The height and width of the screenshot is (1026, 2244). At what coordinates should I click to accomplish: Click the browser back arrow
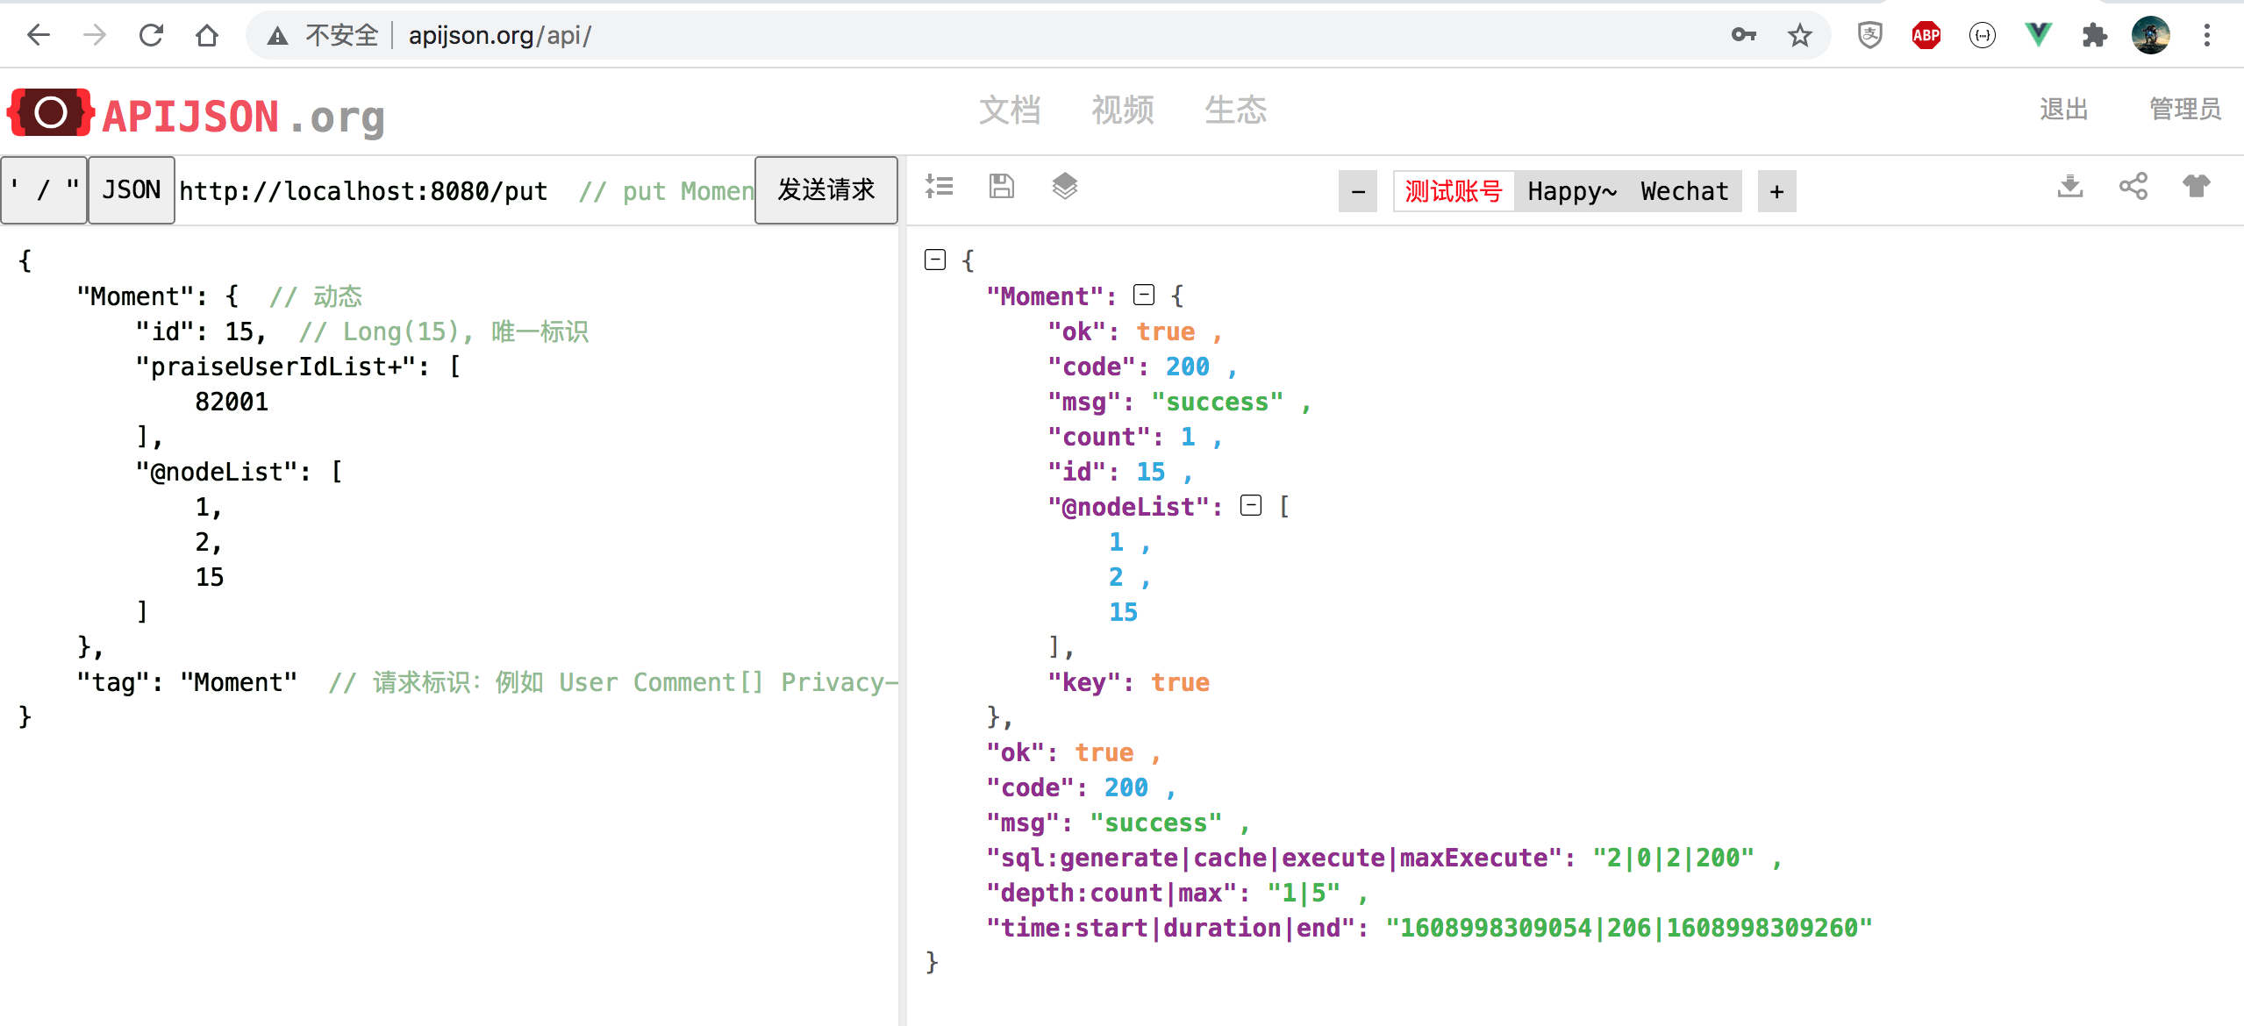[x=39, y=35]
